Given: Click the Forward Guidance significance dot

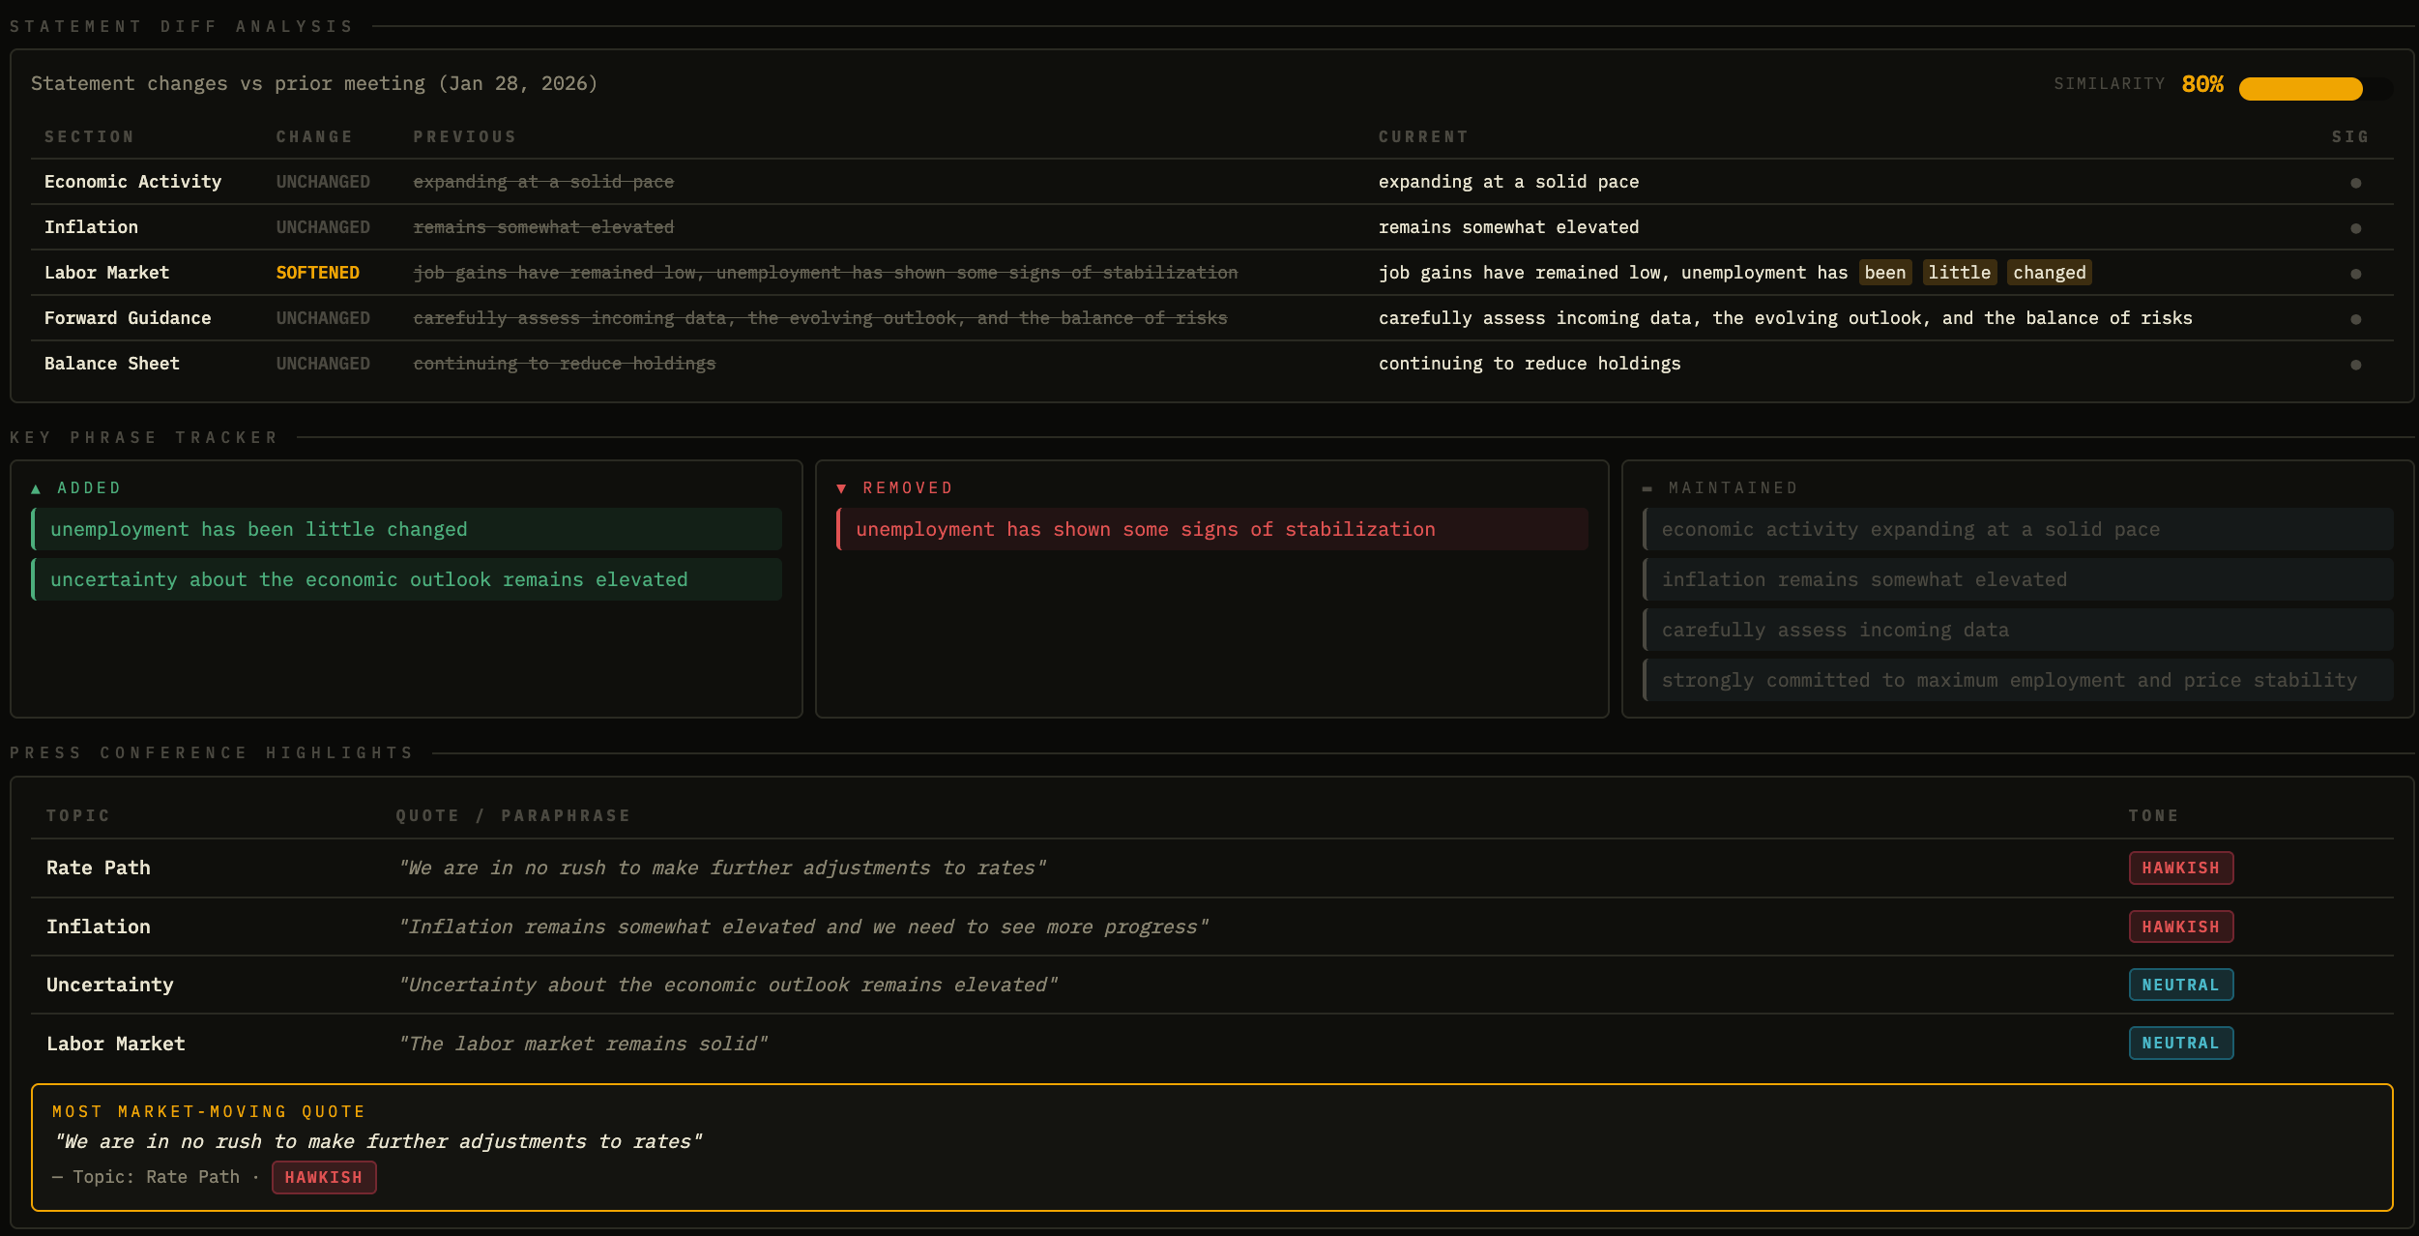Looking at the screenshot, I should tap(2355, 319).
